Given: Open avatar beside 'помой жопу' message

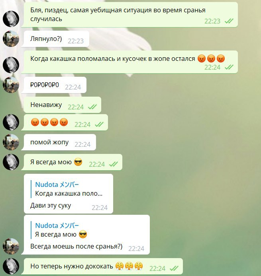Looking at the screenshot, I should tap(11, 142).
